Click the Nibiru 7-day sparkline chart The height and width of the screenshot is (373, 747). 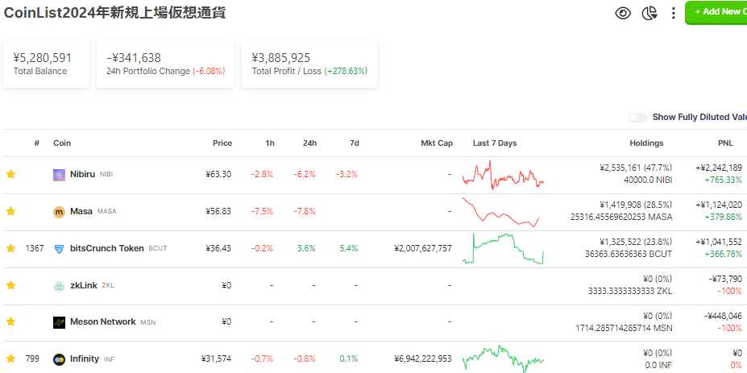click(x=503, y=176)
